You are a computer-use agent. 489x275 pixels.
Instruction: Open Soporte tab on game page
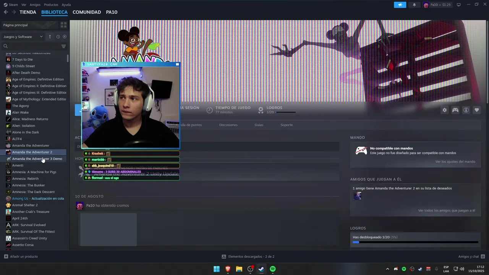point(287,125)
